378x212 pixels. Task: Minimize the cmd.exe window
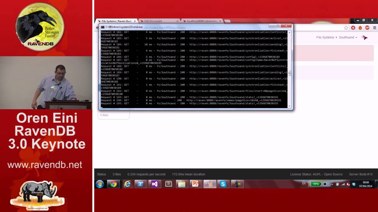272,26
